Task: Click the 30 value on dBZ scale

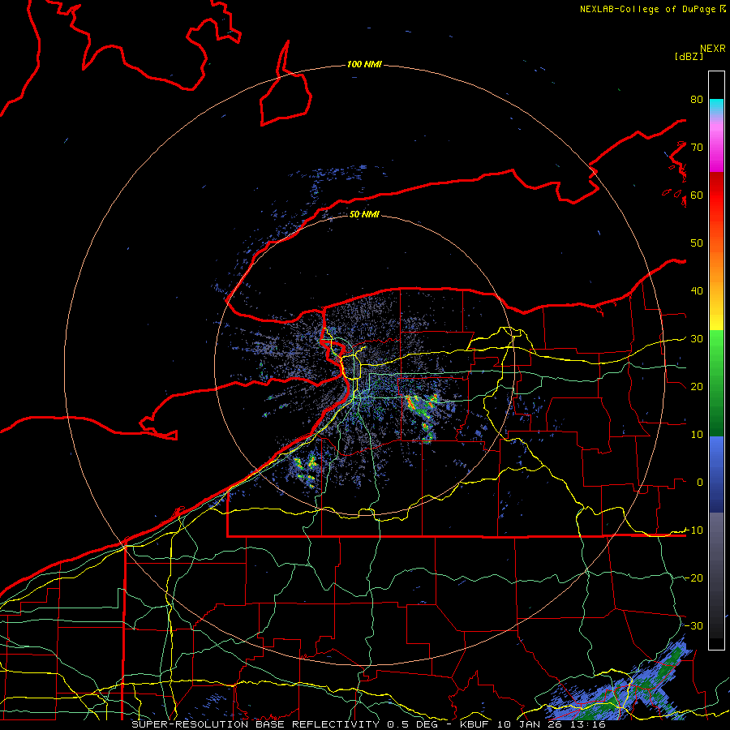Action: tap(697, 339)
